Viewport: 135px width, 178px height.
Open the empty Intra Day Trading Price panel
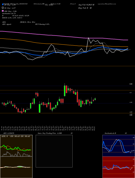point(54,151)
